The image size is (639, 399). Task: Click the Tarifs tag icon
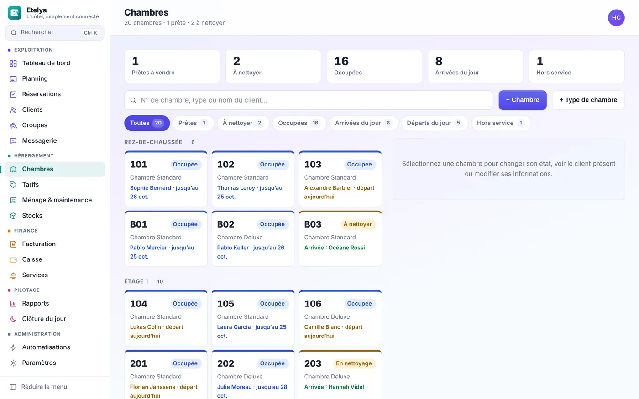[x=13, y=185]
